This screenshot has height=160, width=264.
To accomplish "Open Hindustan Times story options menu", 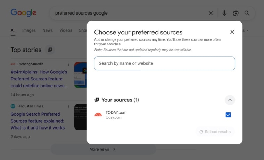I will click(69, 106).
